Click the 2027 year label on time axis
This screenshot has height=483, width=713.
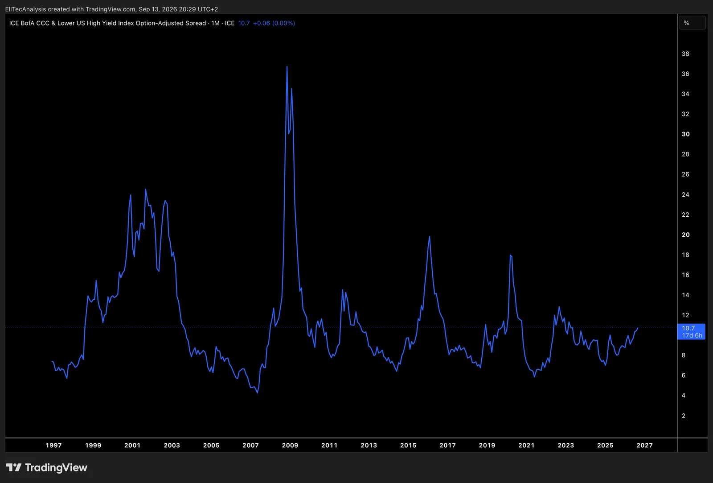[645, 445]
